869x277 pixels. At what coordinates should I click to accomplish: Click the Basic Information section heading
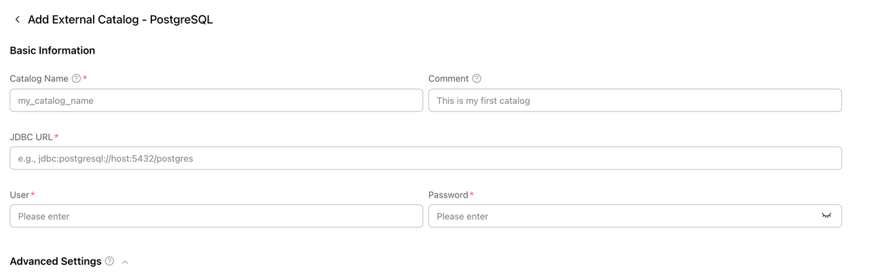[52, 50]
